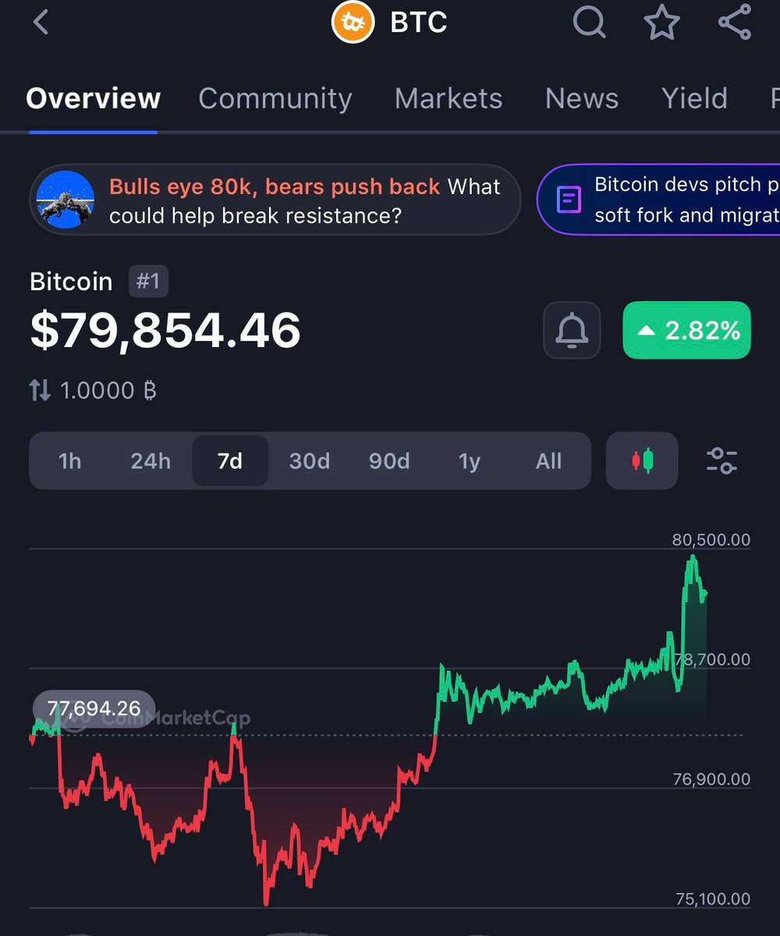Tap the bulls and bears thumbnail image
The width and height of the screenshot is (780, 936).
click(66, 200)
